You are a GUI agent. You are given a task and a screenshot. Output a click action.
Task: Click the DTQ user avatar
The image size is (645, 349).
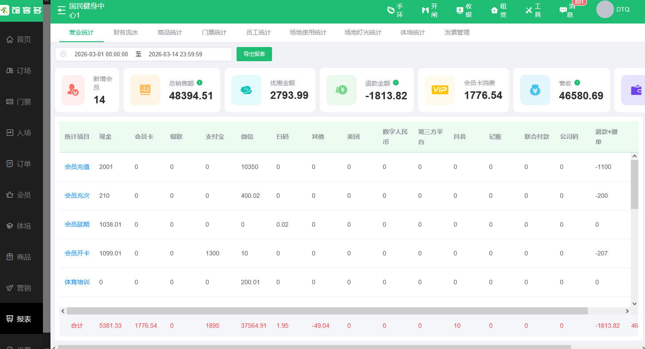(x=605, y=9)
